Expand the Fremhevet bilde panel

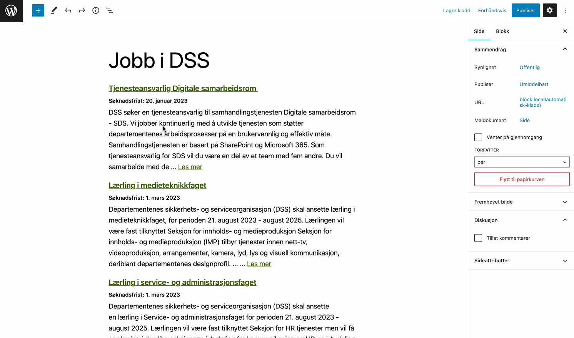521,202
